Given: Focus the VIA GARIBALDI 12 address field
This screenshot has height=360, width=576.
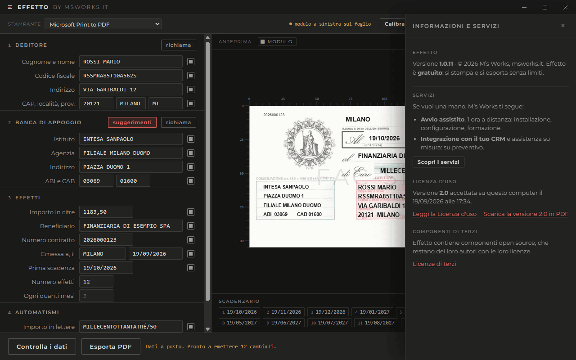Looking at the screenshot, I should click(131, 90).
